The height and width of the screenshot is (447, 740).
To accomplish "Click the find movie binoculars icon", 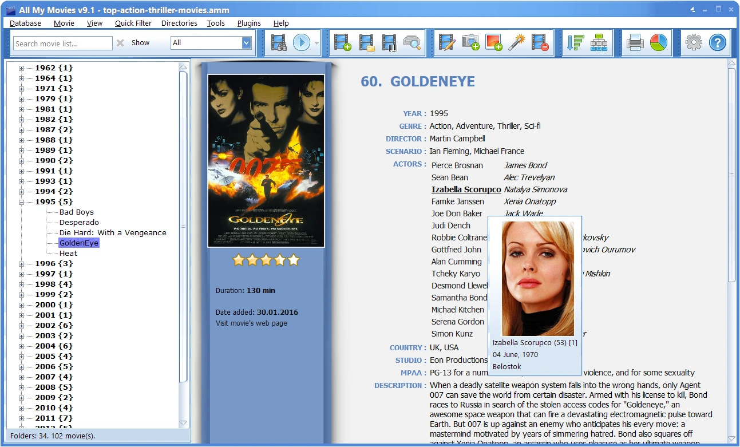I will (279, 43).
